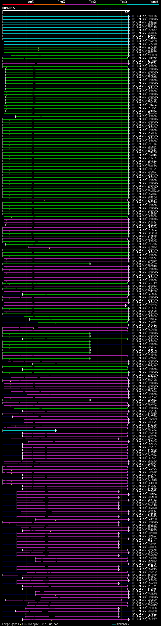Select the UniRef100_A4RUZ1 label
The width and height of the screenshot is (161, 626).
tap(144, 322)
